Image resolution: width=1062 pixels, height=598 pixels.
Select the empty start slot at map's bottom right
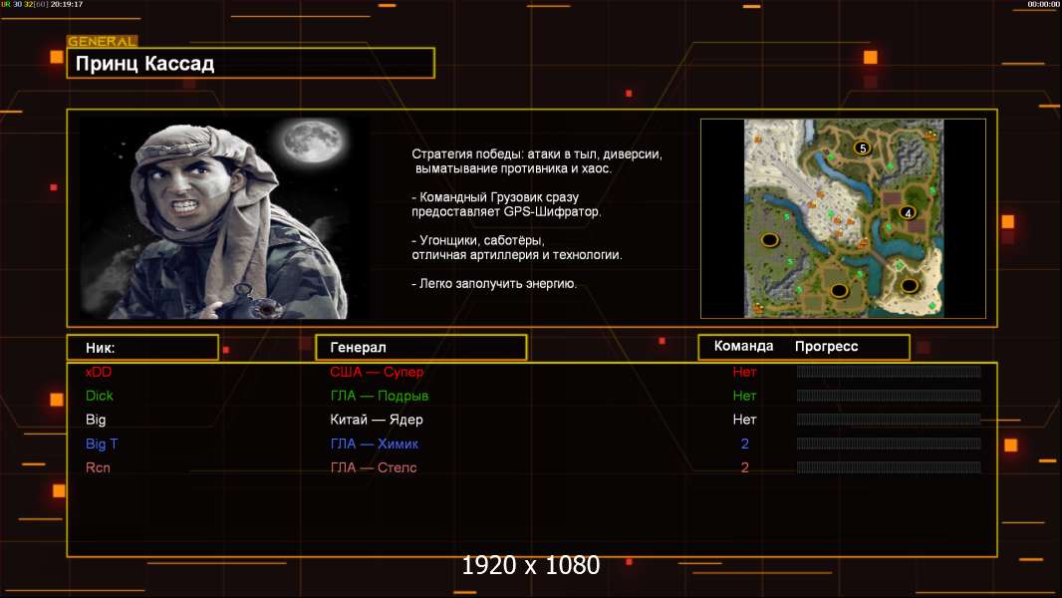click(909, 286)
